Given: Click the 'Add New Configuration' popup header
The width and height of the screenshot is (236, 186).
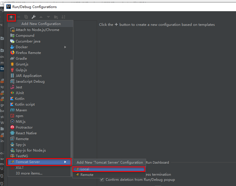Looking at the screenshot, I should coord(41,24).
